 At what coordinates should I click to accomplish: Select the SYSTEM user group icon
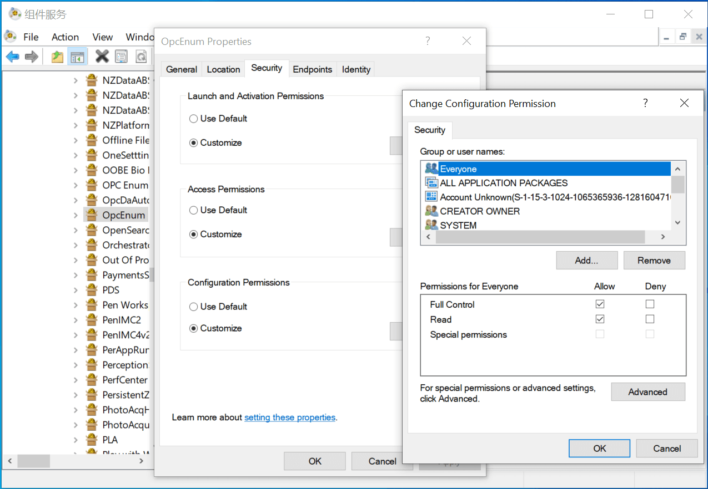coord(431,225)
